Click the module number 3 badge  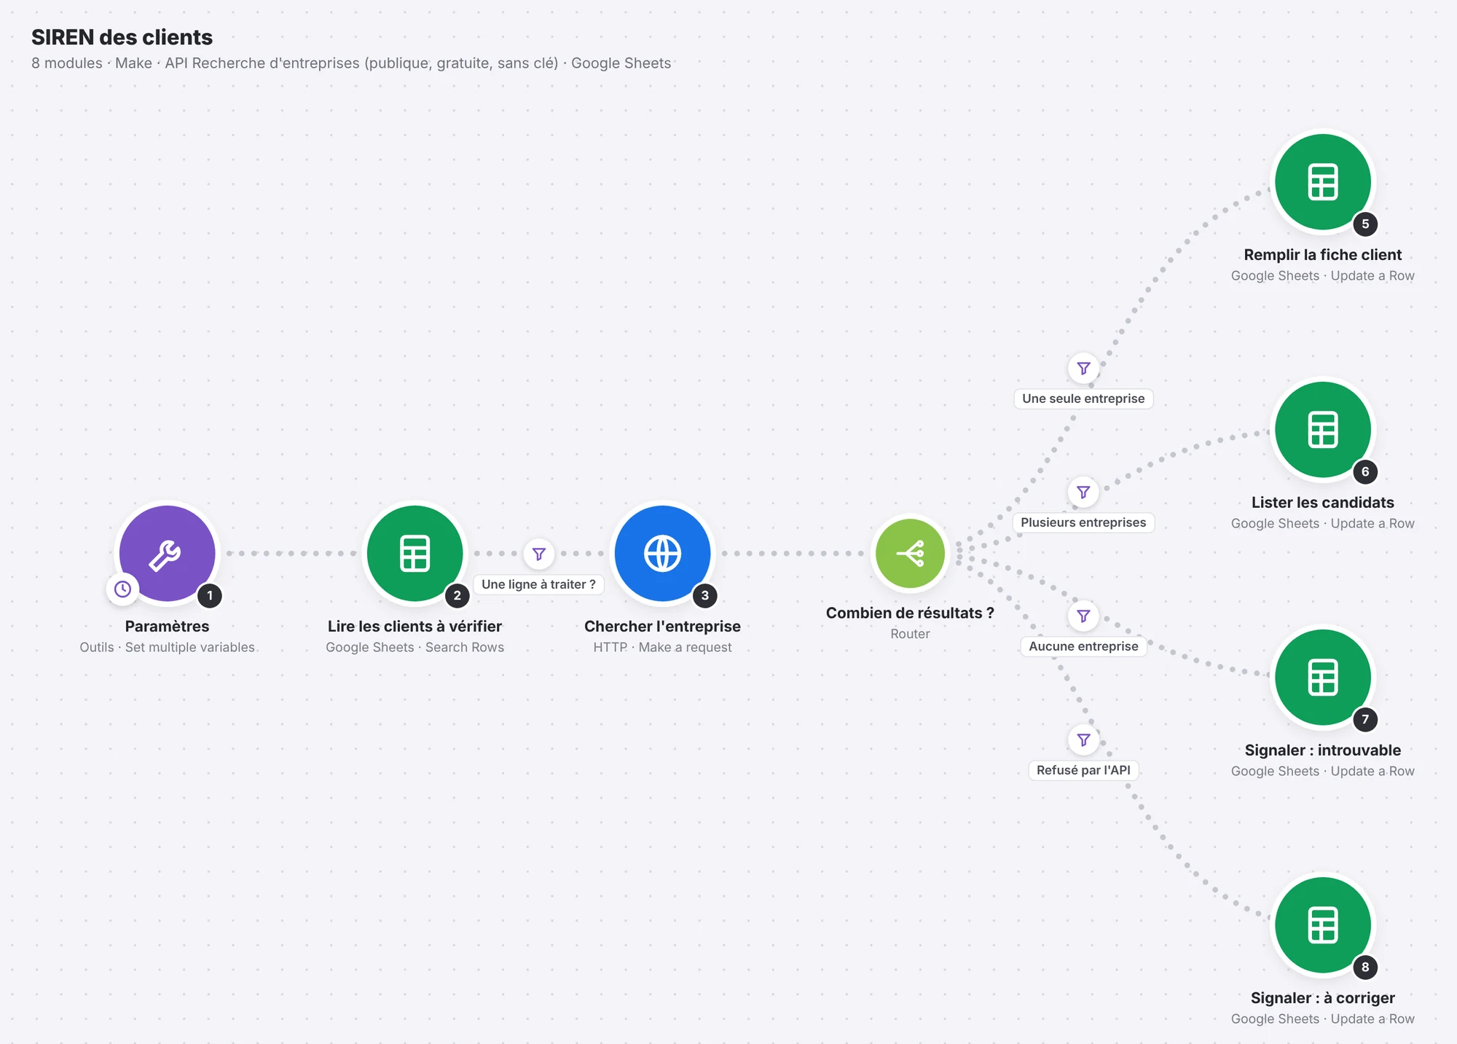click(705, 595)
